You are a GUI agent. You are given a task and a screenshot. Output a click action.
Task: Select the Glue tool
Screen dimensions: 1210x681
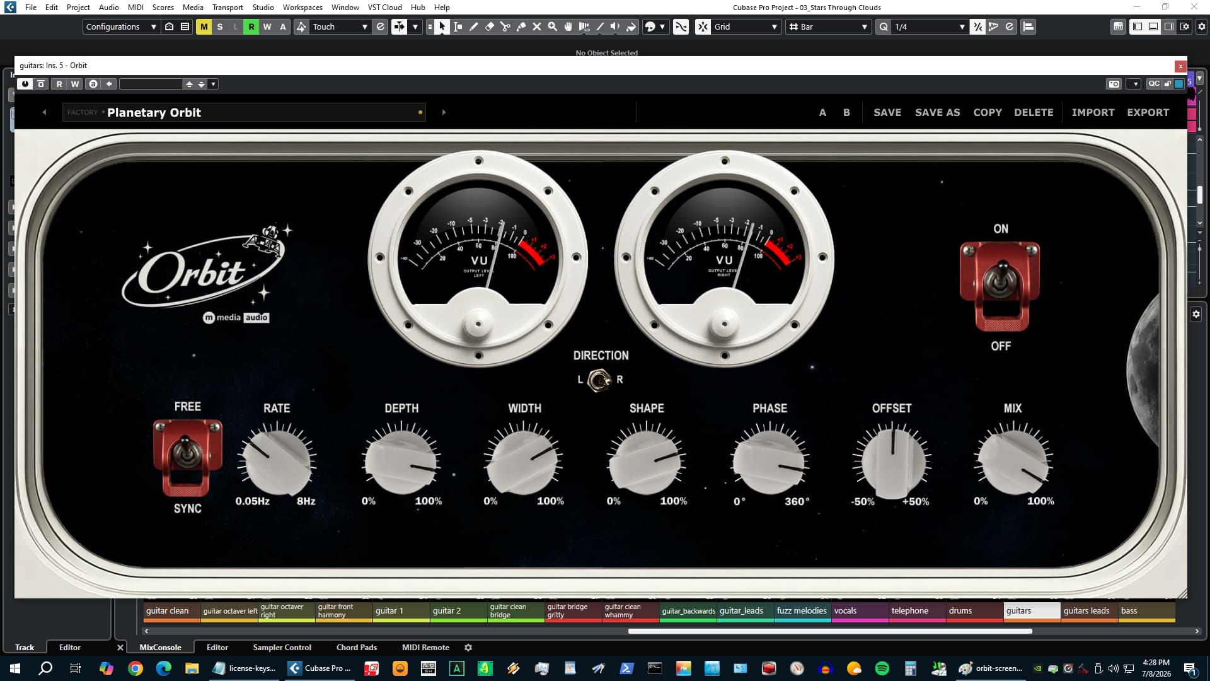(521, 26)
